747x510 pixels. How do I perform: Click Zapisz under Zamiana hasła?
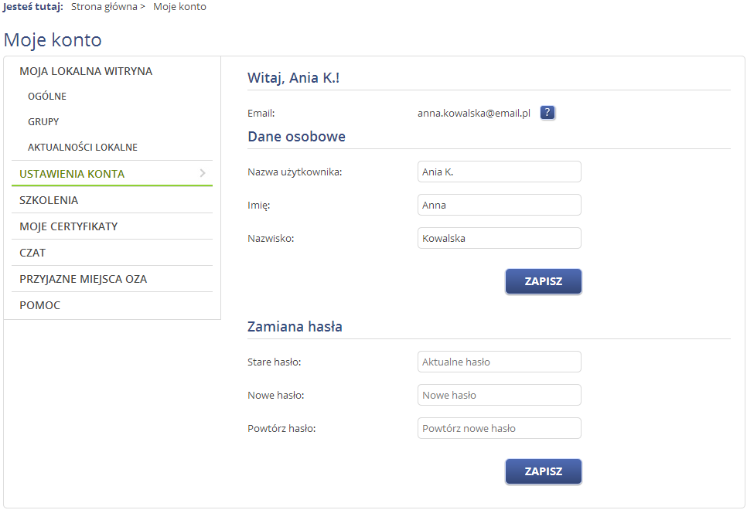point(544,471)
